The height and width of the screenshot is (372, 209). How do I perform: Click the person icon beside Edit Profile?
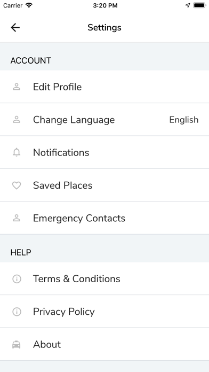click(x=17, y=87)
